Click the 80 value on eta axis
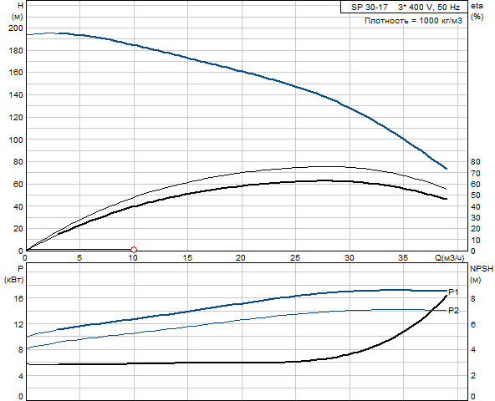 pyautogui.click(x=476, y=162)
